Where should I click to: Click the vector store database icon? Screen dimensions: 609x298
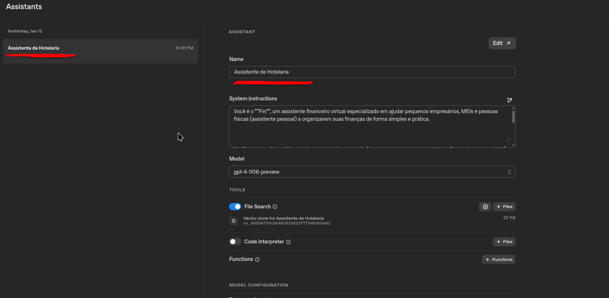click(x=234, y=221)
